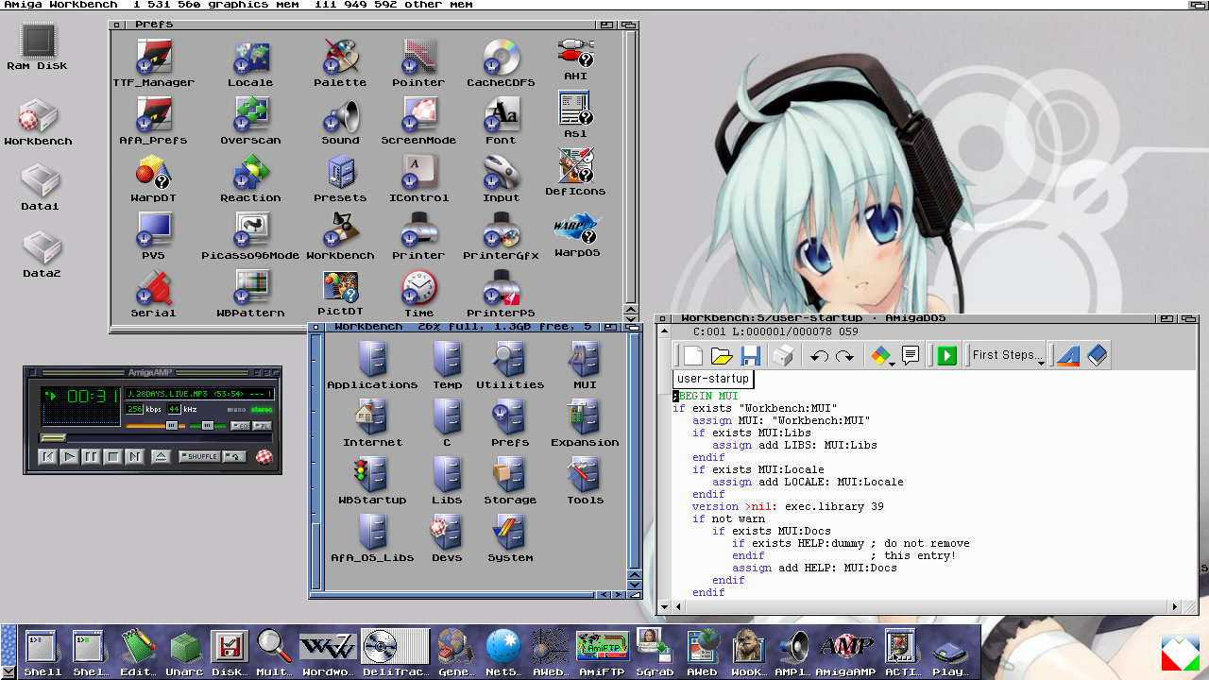Click the boing ball icon in AmigaAMP
This screenshot has height=680, width=1209.
pos(263,456)
